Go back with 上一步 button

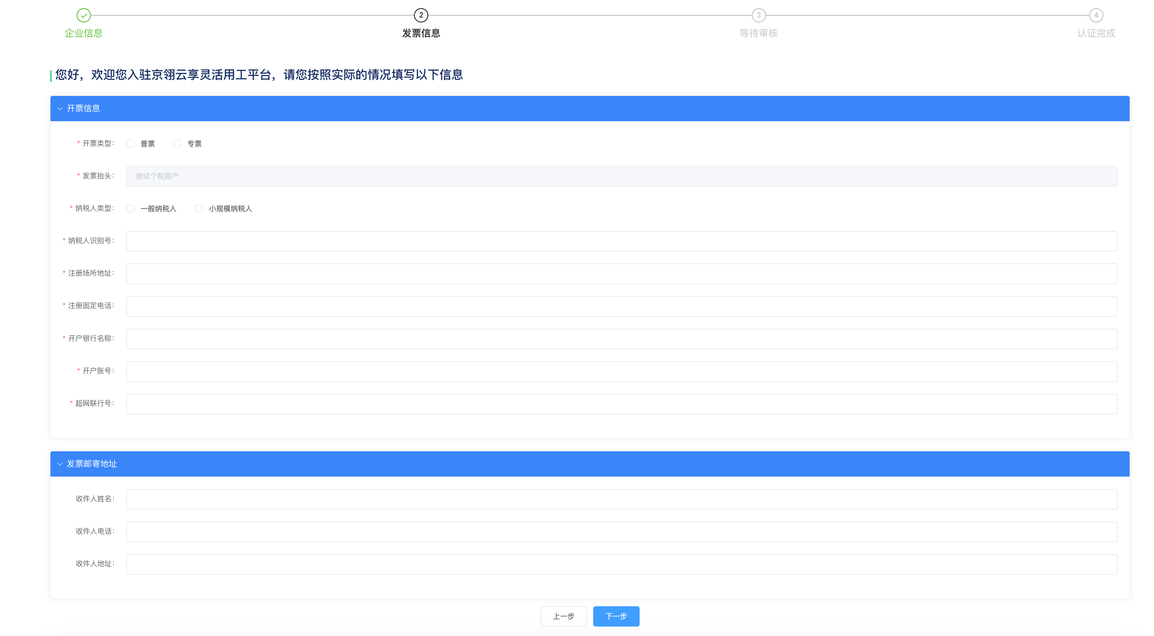(x=563, y=616)
